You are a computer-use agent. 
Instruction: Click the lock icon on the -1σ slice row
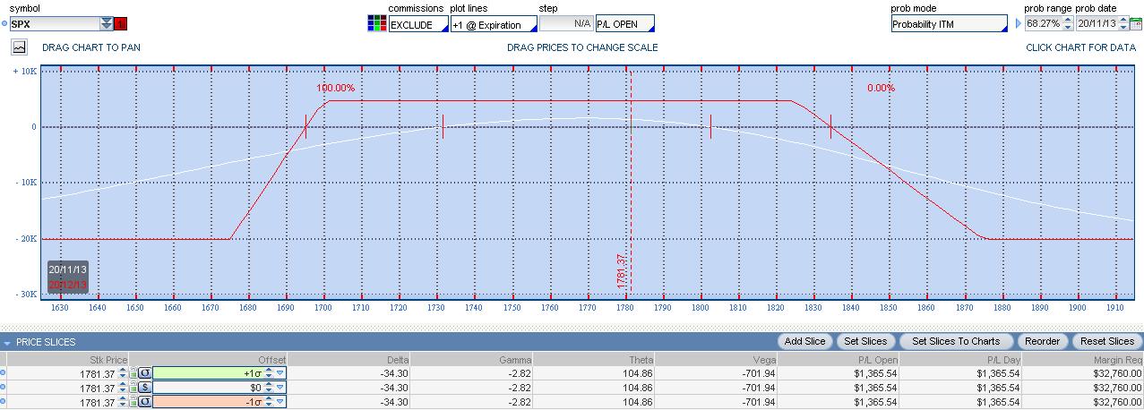coord(133,403)
